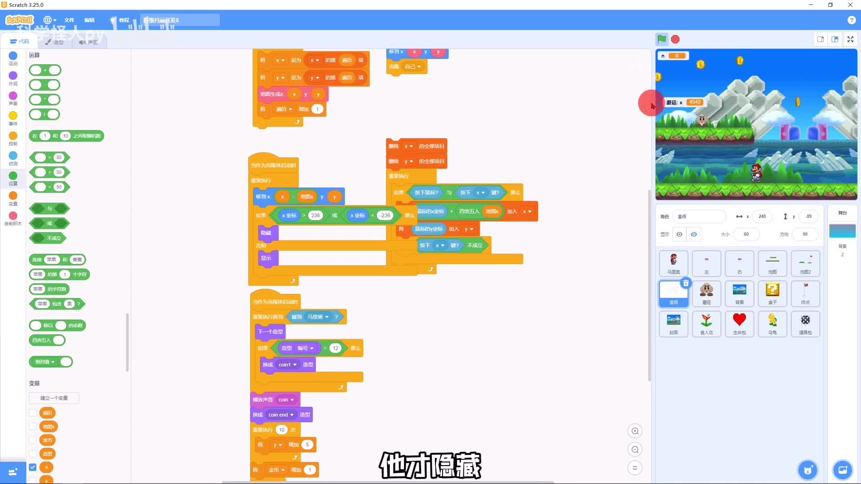This screenshot has height=484, width=861.
Task: Select the 终点 flag sprite
Action: point(805,294)
